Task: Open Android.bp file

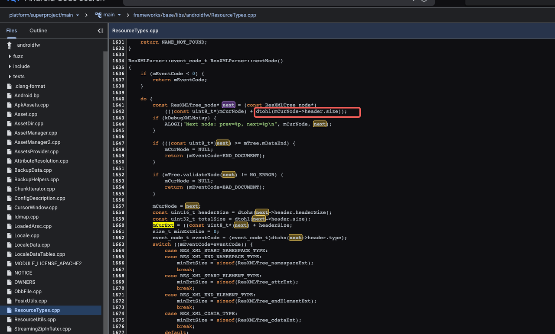Action: [27, 96]
